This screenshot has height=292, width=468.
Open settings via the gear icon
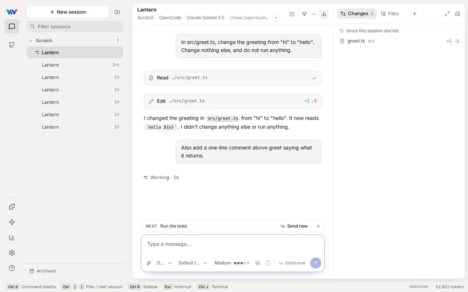12,253
